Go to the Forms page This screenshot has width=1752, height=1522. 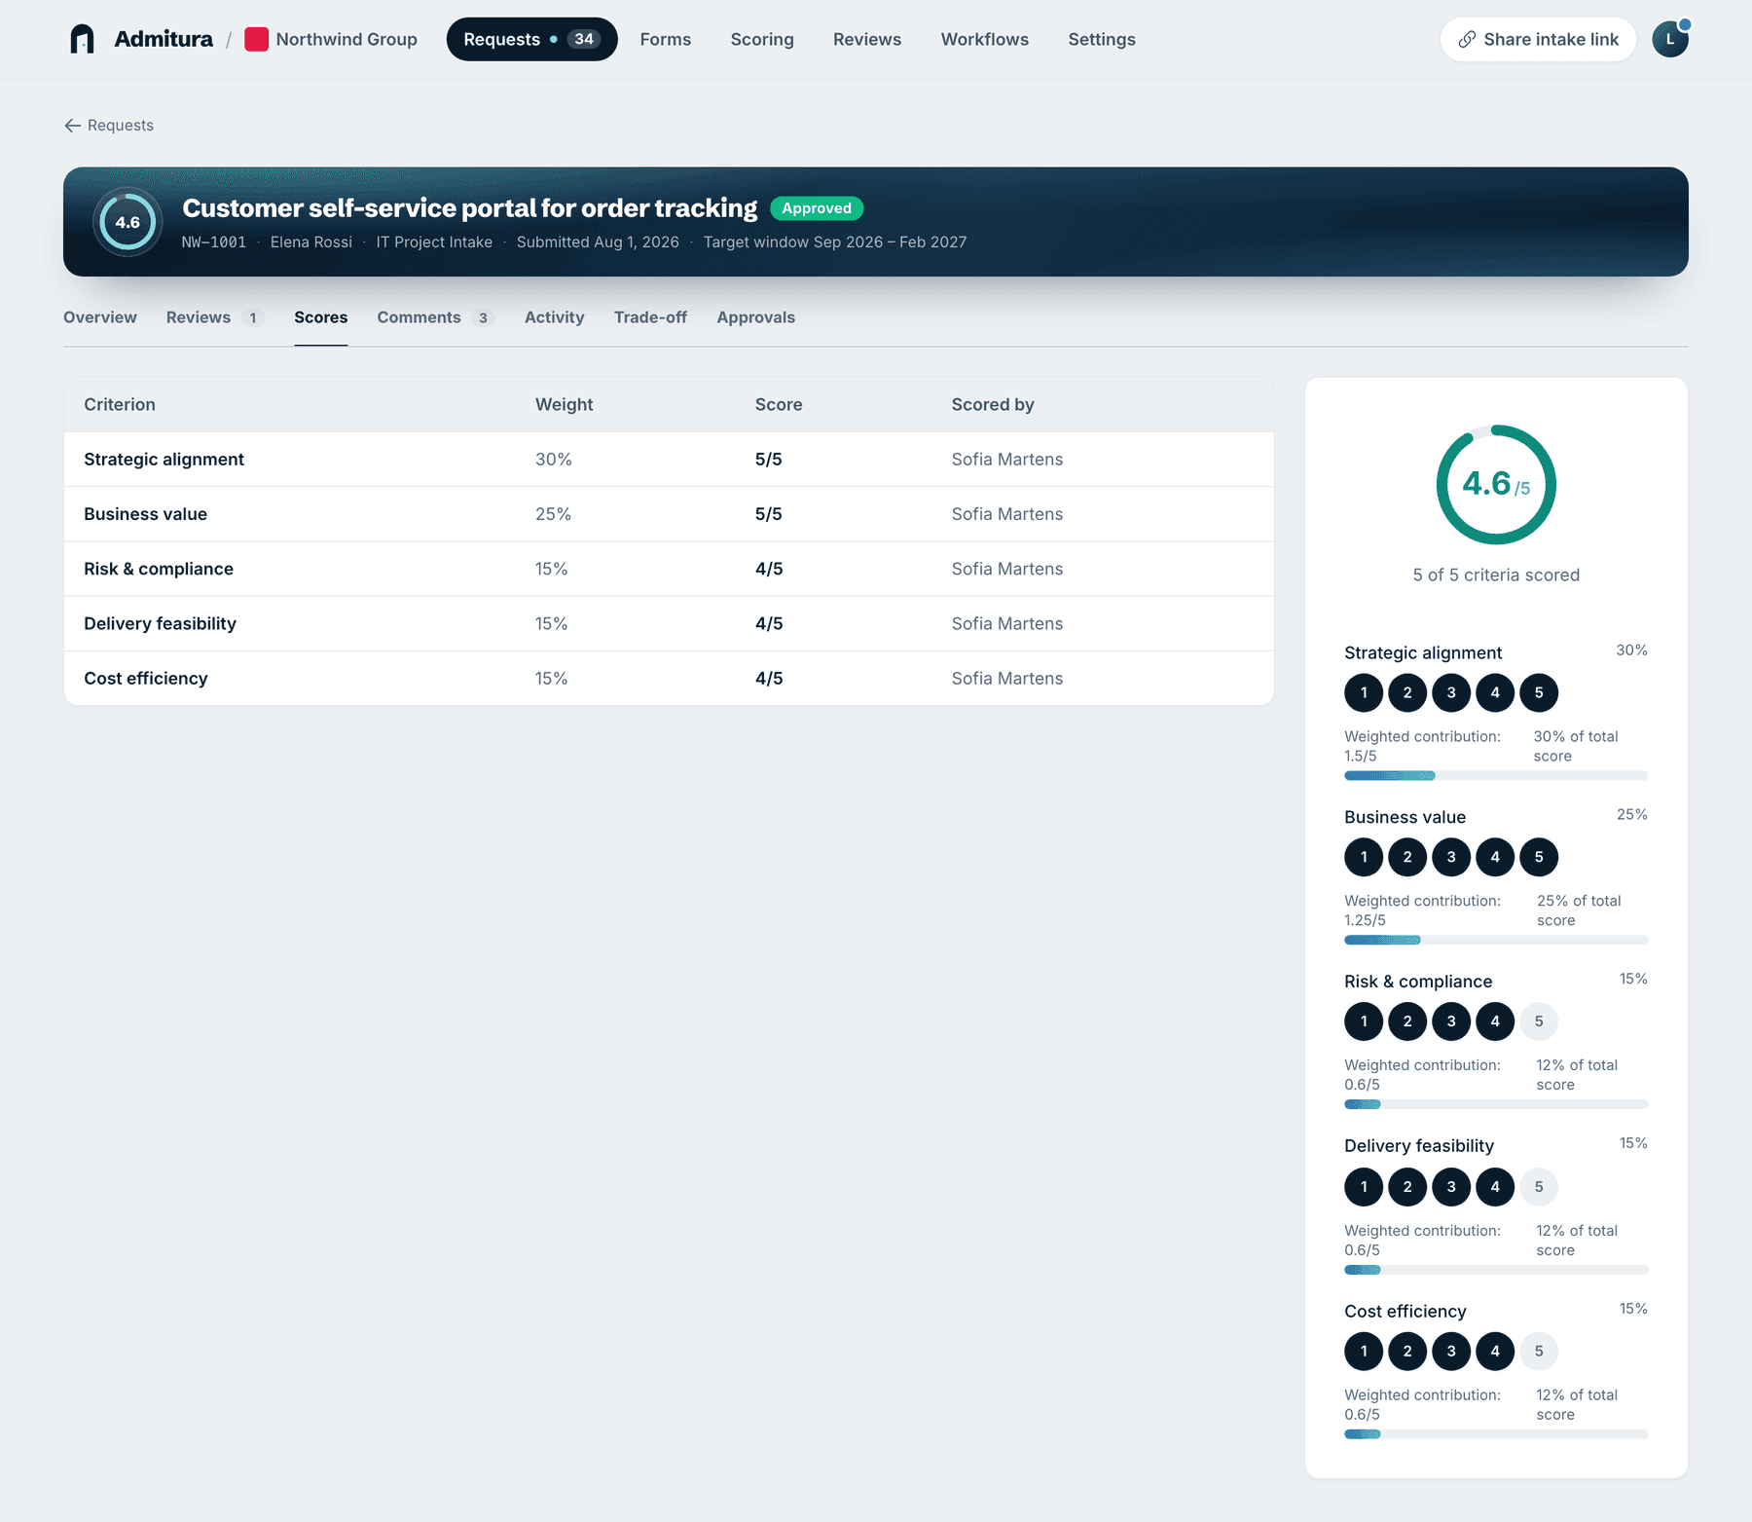666,39
